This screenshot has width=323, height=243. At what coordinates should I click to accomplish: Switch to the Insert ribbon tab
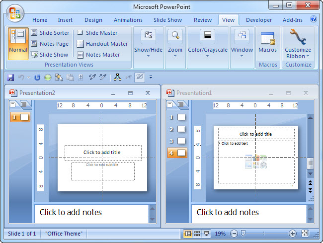pyautogui.click(x=65, y=20)
